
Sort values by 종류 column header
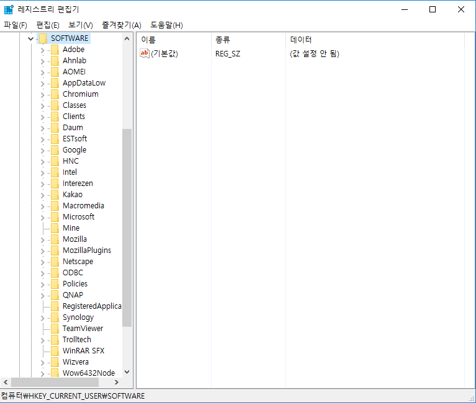[248, 40]
